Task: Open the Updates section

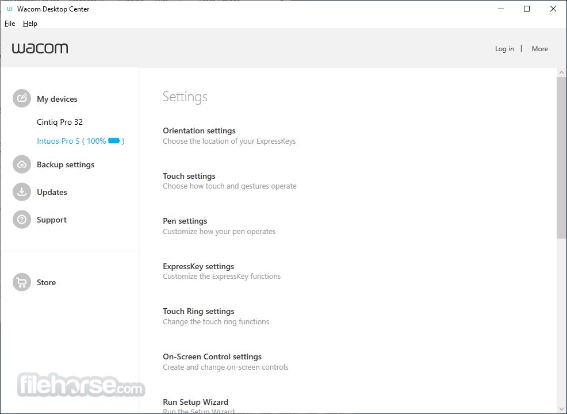Action: click(x=52, y=193)
